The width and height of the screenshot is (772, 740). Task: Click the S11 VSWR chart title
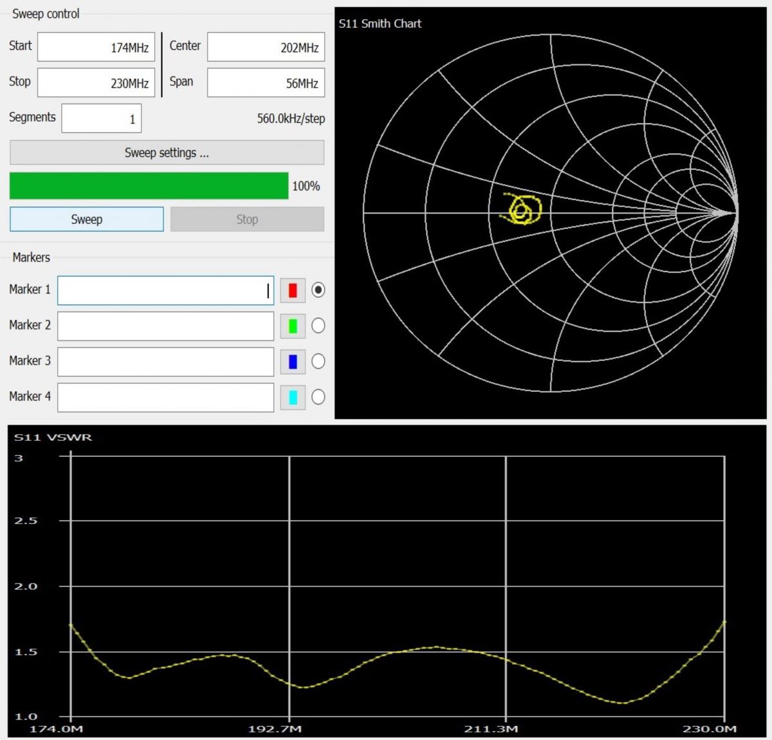53,438
